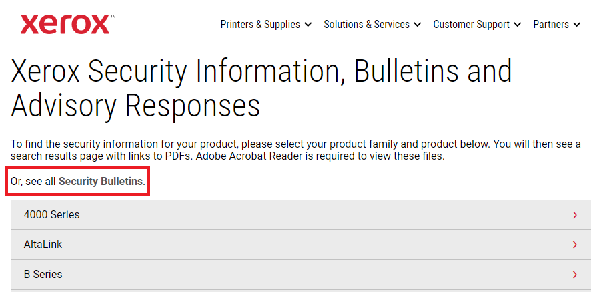Screen dimensions: 595x292
Task: Open the Partners menu
Action: point(557,24)
